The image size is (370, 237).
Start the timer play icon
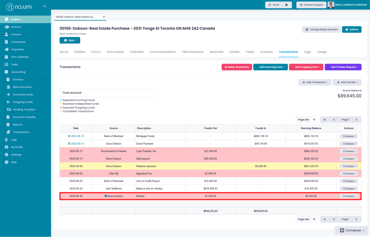tap(287, 5)
